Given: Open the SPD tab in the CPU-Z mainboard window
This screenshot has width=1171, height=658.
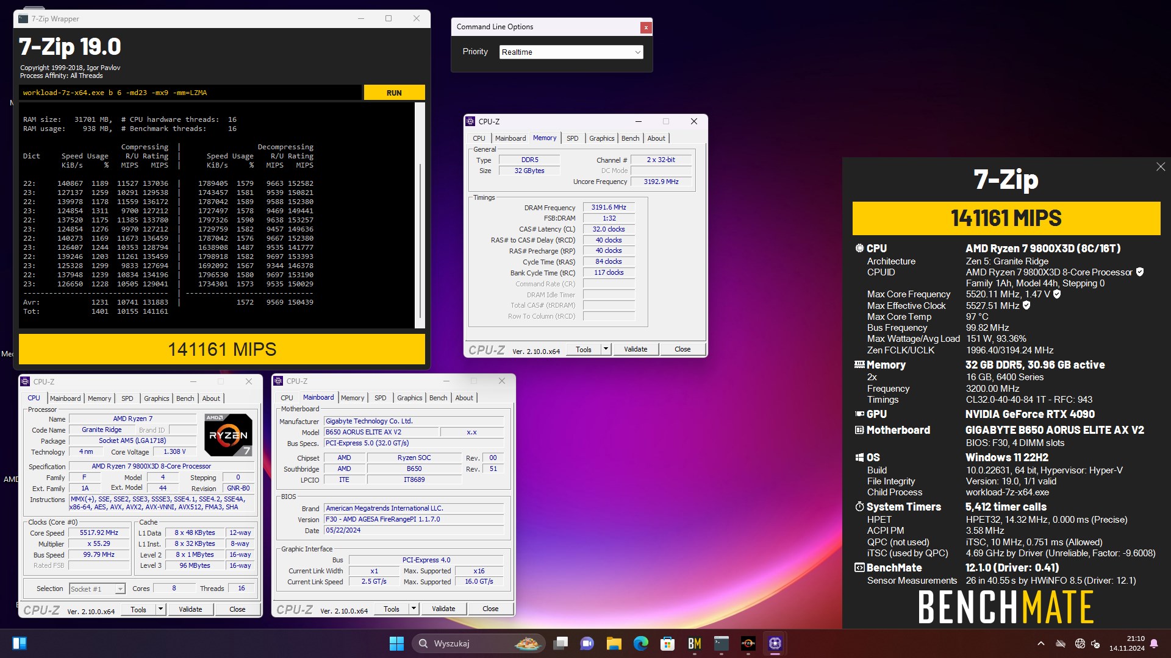Looking at the screenshot, I should click(x=380, y=398).
